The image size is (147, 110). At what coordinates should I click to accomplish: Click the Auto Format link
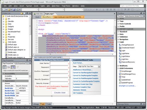(78, 63)
